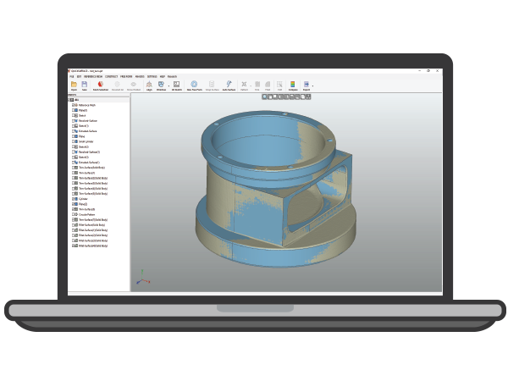Select the Align tool icon
Viewport: 508px width, 381px height.
click(149, 85)
